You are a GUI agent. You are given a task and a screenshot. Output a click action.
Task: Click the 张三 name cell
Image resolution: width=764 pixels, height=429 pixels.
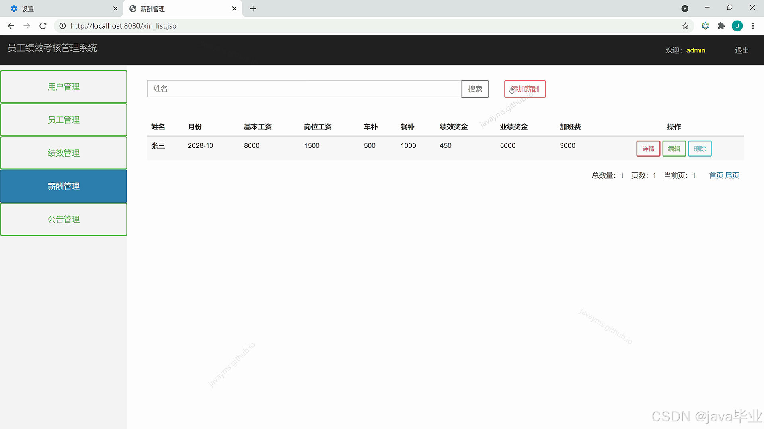click(x=158, y=146)
